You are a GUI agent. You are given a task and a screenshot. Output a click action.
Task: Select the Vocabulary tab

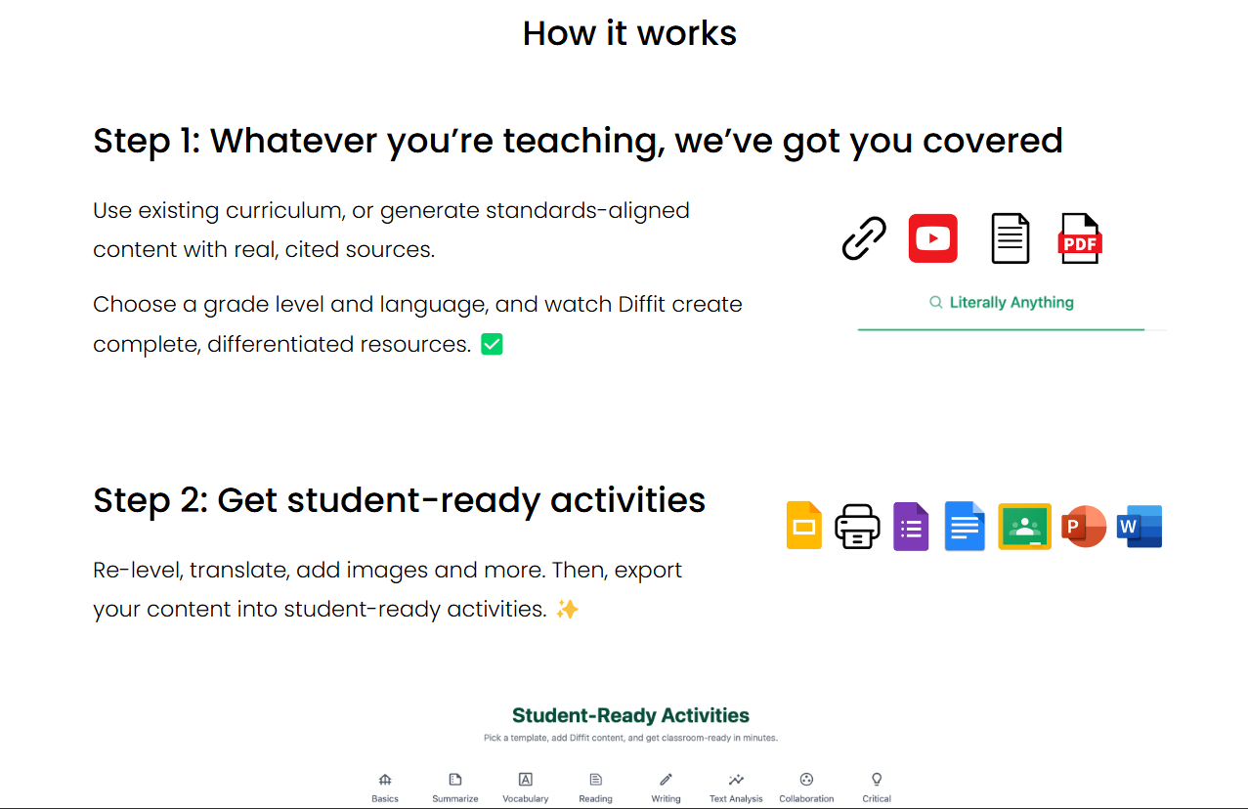pyautogui.click(x=526, y=788)
